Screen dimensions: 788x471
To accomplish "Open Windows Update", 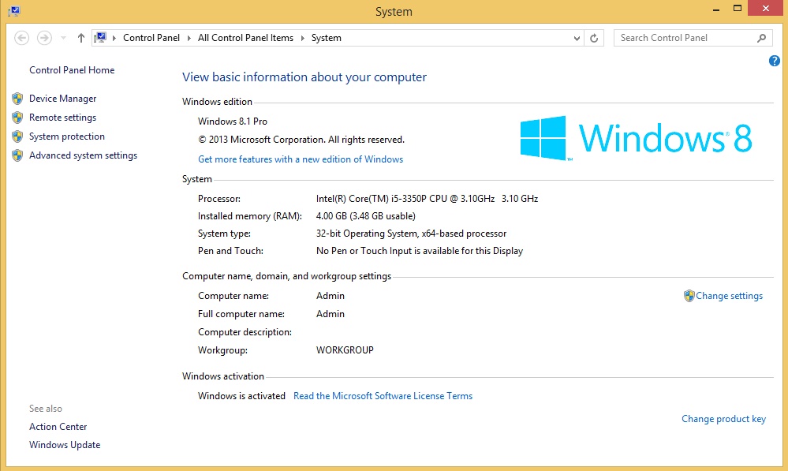I will [x=65, y=445].
